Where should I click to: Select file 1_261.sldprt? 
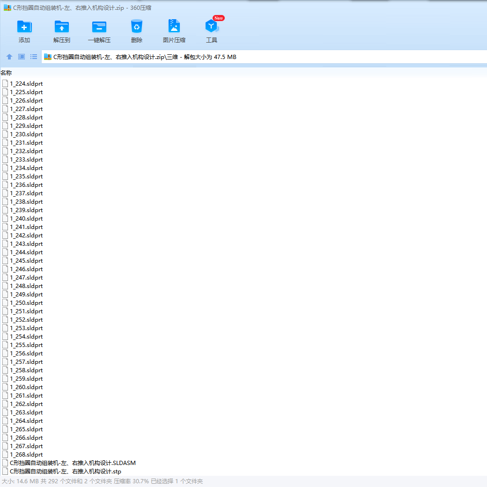(26, 395)
